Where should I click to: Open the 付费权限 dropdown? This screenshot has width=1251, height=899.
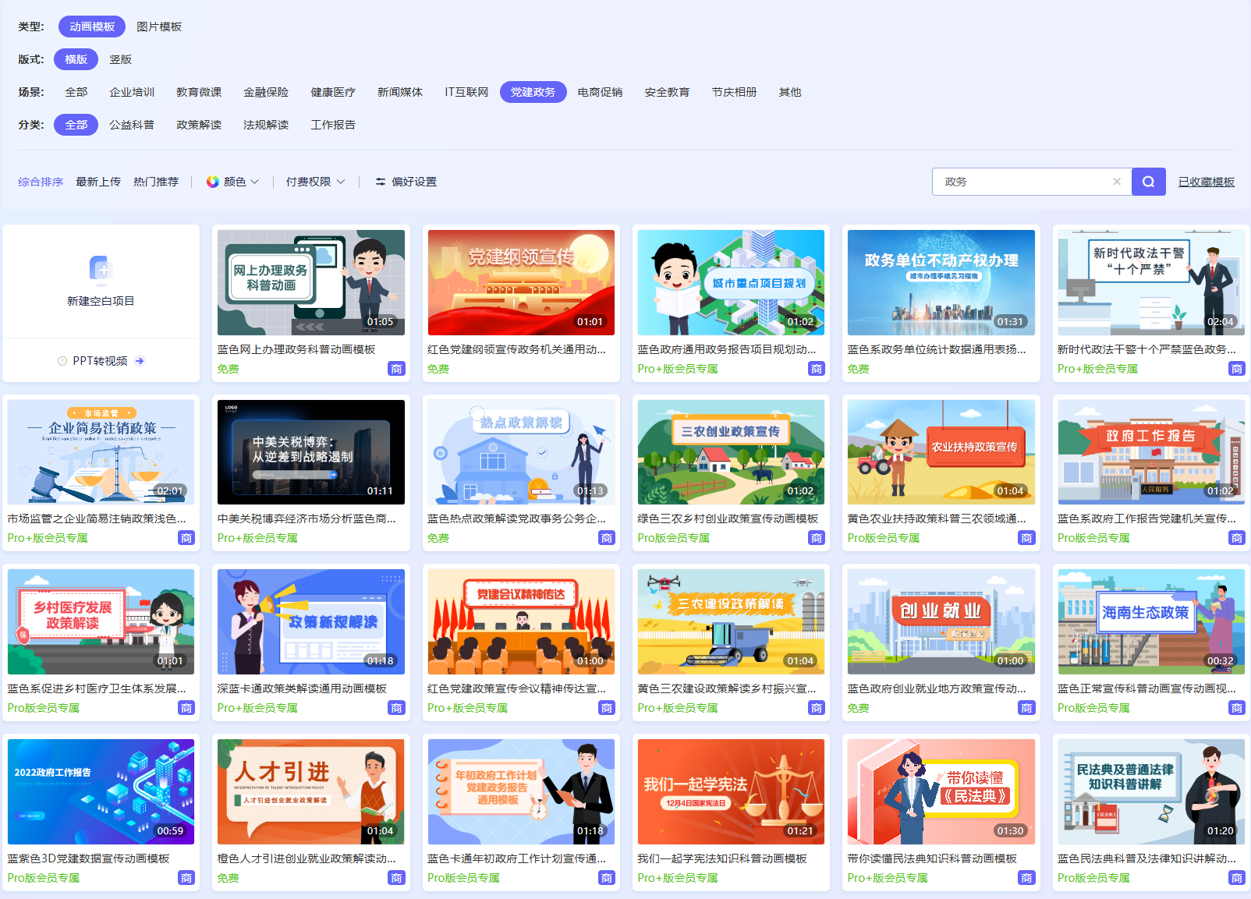(x=315, y=182)
